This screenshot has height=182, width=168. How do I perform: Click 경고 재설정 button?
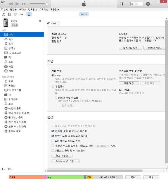pos(62,156)
